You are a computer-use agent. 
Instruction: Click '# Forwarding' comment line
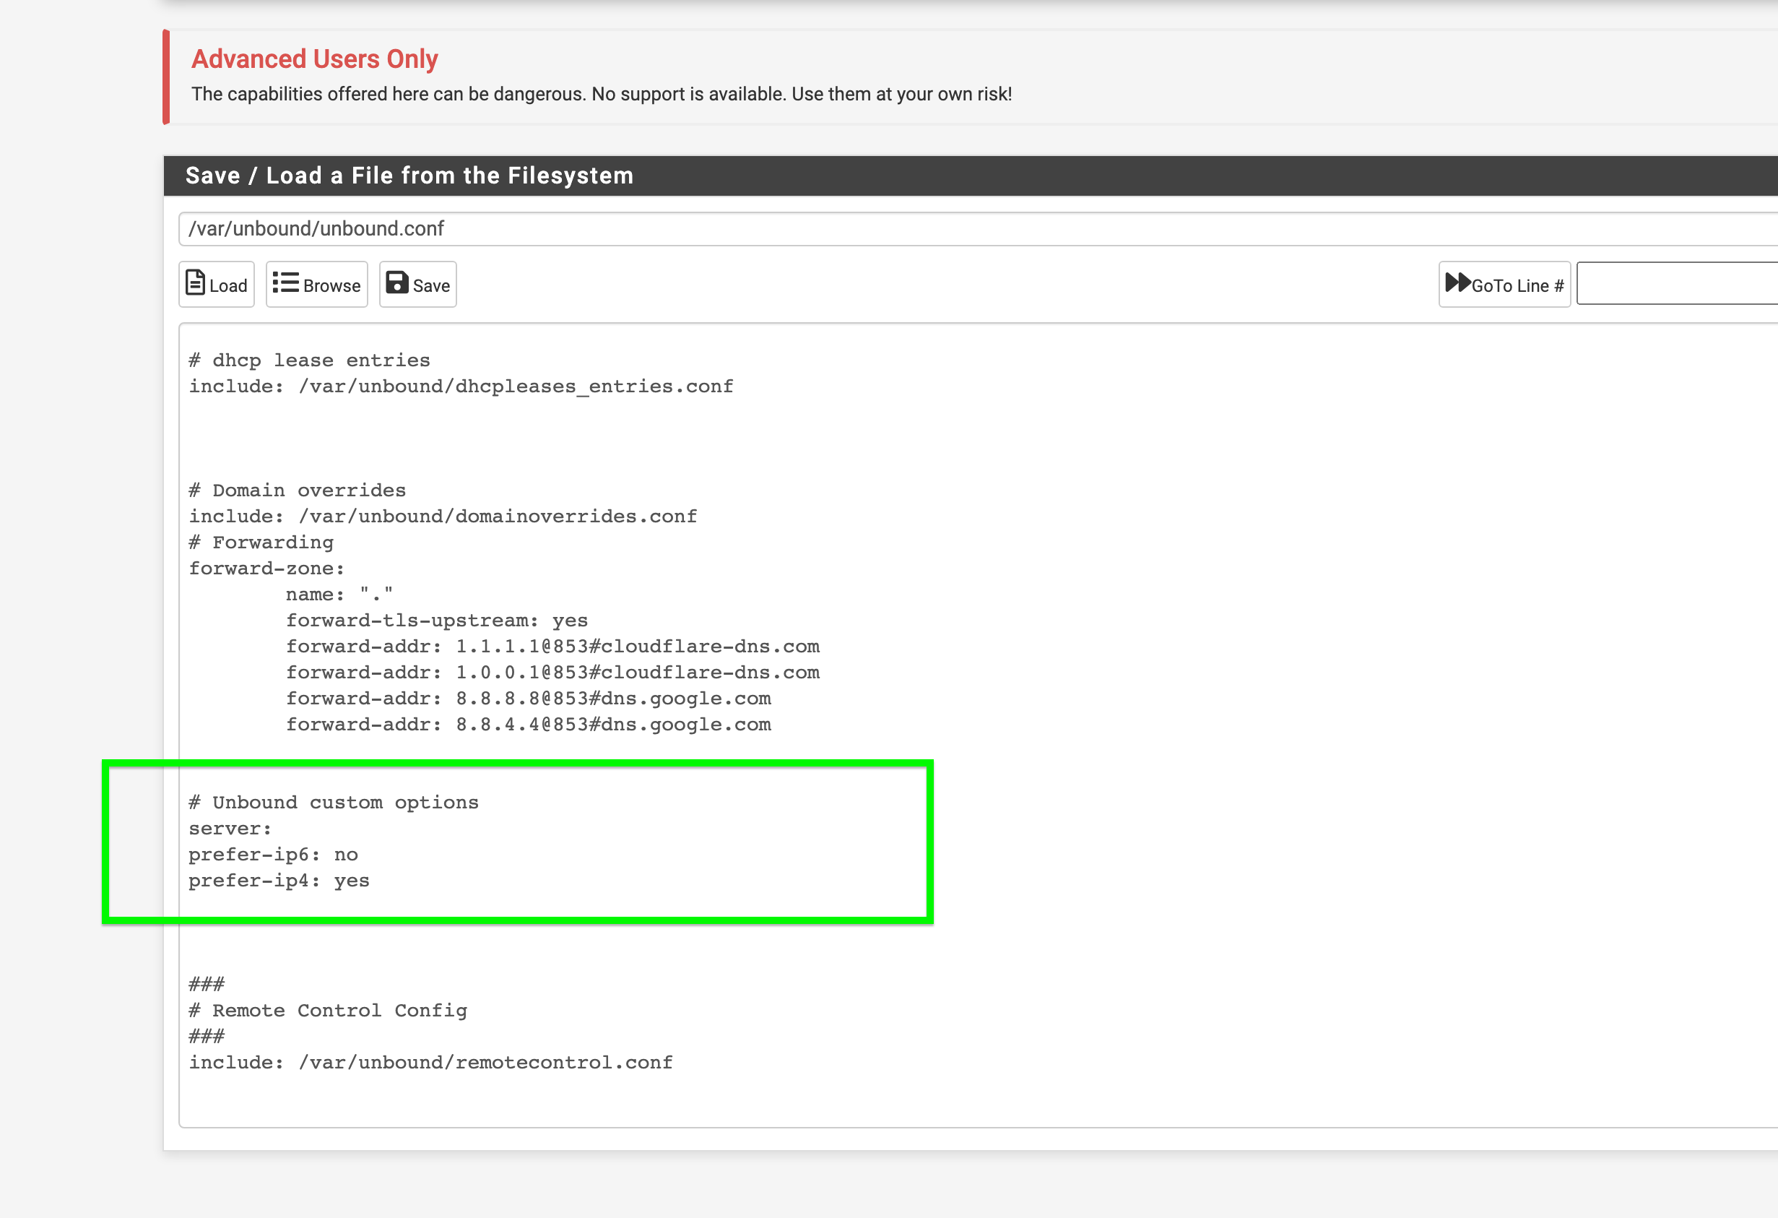point(261,542)
